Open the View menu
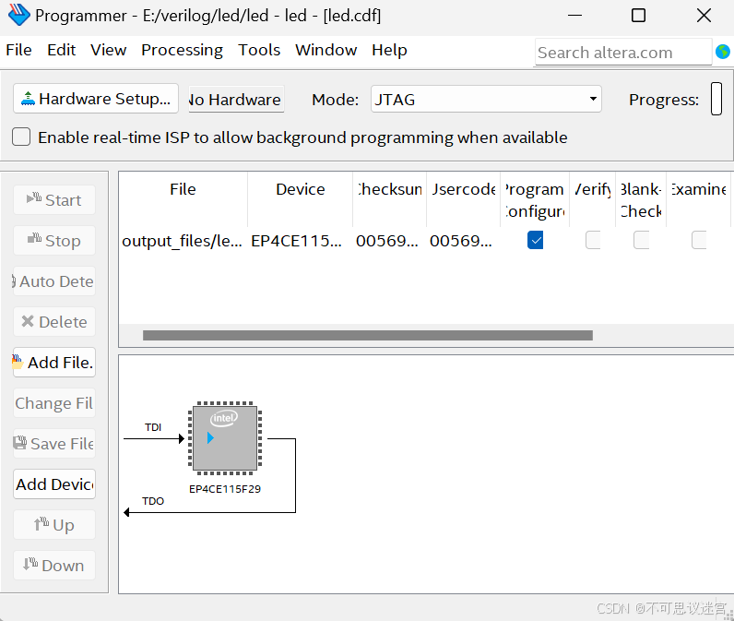This screenshot has width=734, height=621. 109,50
